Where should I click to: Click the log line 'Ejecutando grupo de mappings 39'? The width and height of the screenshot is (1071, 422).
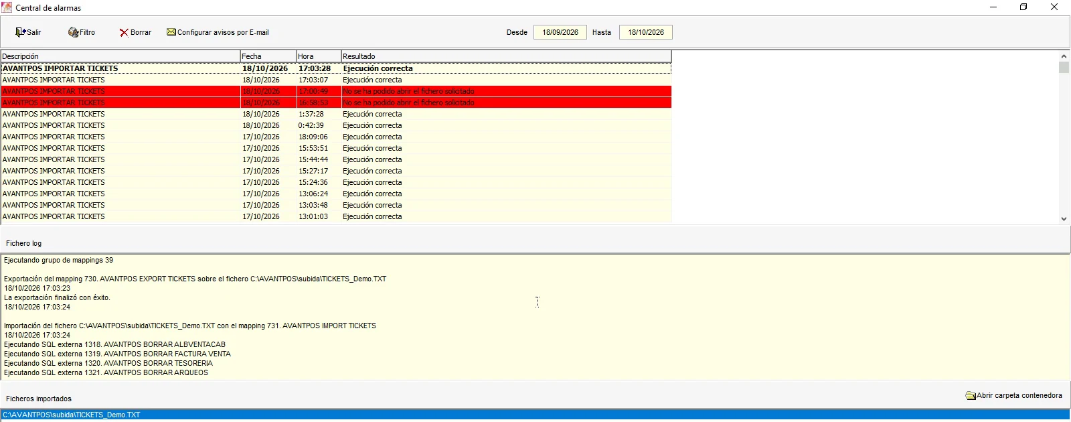[58, 260]
